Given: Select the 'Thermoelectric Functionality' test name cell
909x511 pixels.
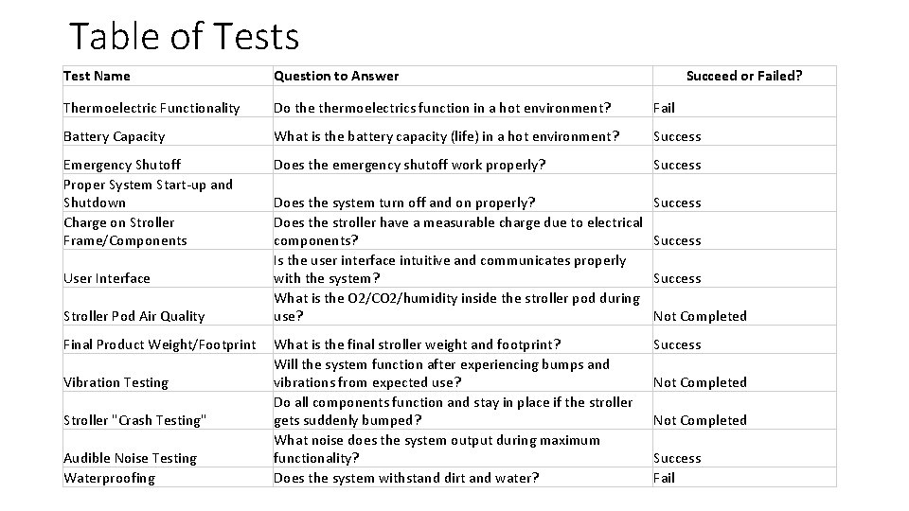Looking at the screenshot, I should tap(151, 108).
